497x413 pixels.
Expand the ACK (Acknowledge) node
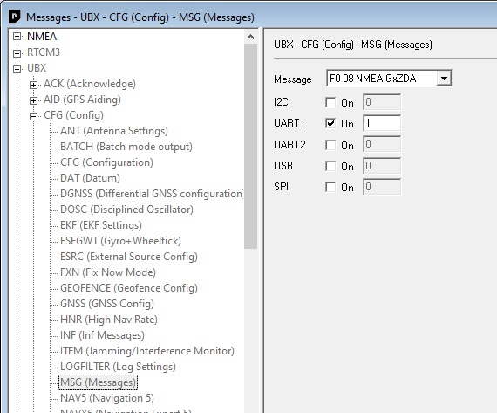tap(33, 85)
